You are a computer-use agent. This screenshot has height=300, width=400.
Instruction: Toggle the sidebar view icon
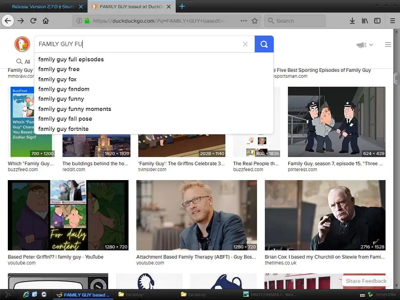[377, 21]
